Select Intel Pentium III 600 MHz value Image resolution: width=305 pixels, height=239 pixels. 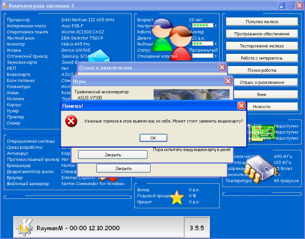88,20
